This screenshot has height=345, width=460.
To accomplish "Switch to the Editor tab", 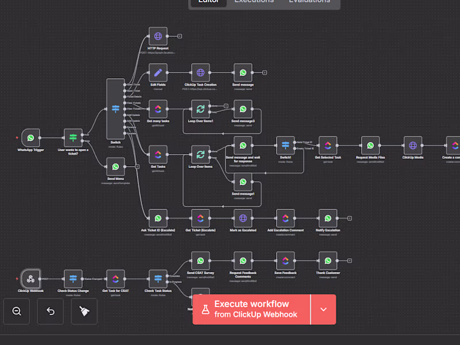I will click(209, 2).
